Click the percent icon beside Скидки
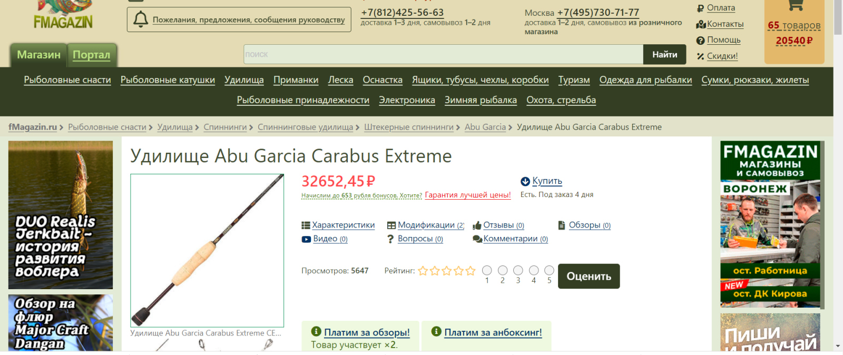 tap(700, 56)
